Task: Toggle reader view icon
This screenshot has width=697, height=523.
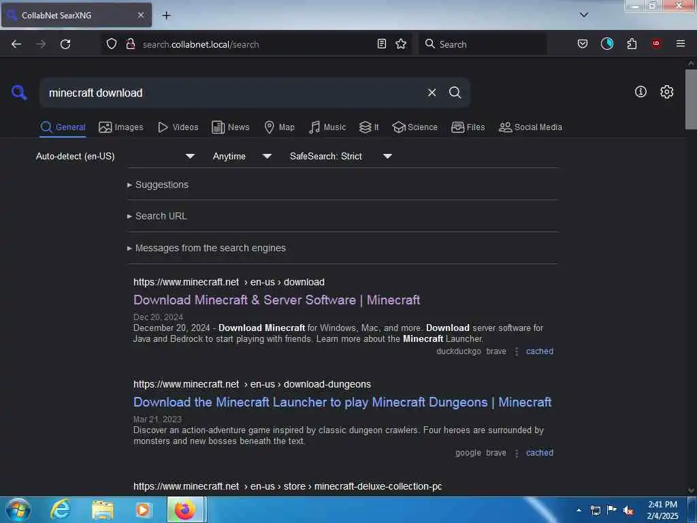Action: click(381, 44)
